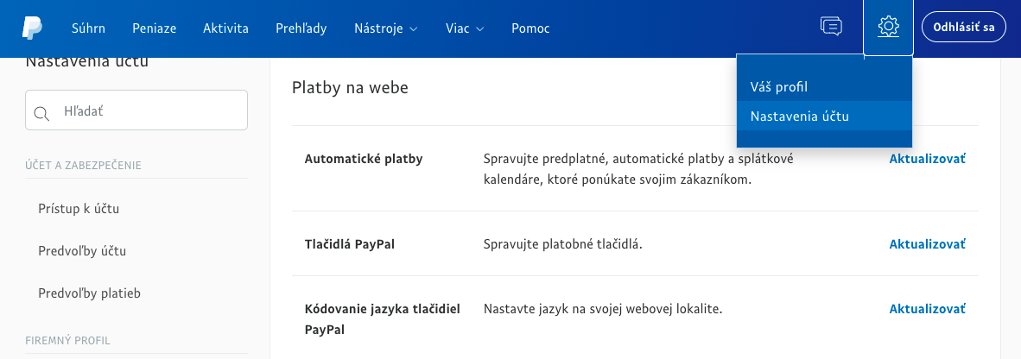Click the Tlačidlá PayPal row title
Viewport: 1021px width, 359px height.
pos(350,244)
